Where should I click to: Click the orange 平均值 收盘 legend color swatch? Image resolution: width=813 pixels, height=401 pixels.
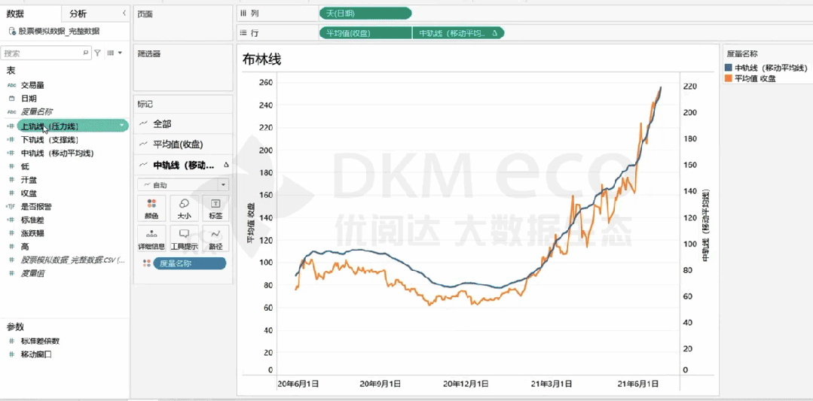[729, 78]
